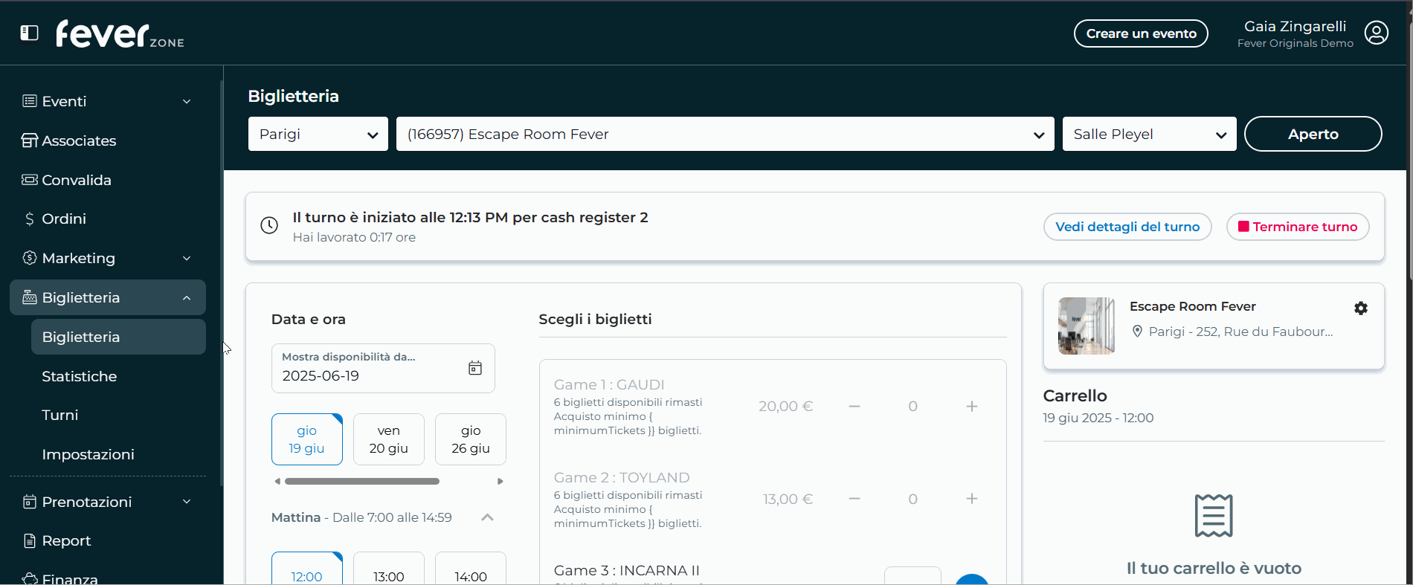1413x585 pixels.
Task: Click the empty cart receipt icon
Action: 1214,515
